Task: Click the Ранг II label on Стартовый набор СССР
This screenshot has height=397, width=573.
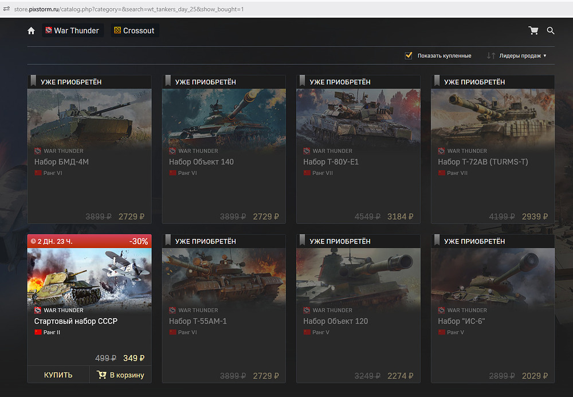Action: (x=52, y=332)
